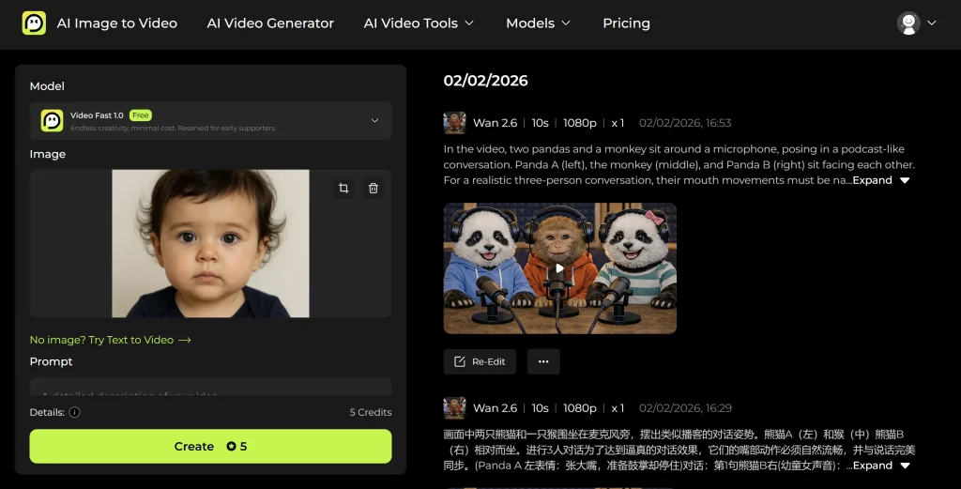The width and height of the screenshot is (961, 489).
Task: Open the AI Video Tools menu
Action: pos(419,23)
